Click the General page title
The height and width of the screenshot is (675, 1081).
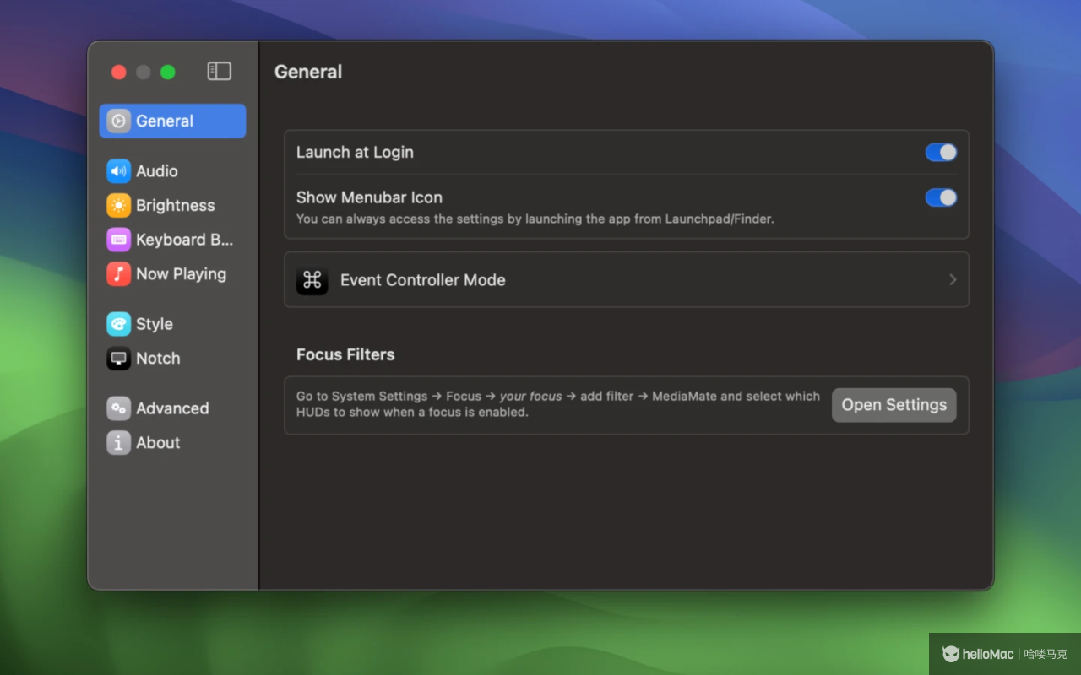tap(308, 73)
